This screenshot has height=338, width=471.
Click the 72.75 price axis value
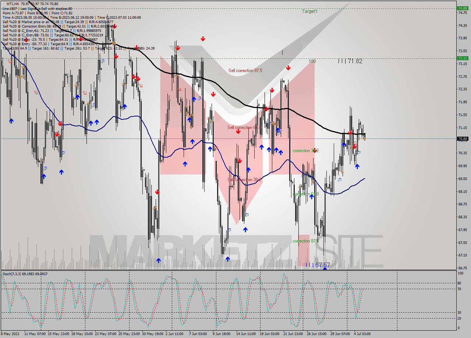[x=463, y=76]
